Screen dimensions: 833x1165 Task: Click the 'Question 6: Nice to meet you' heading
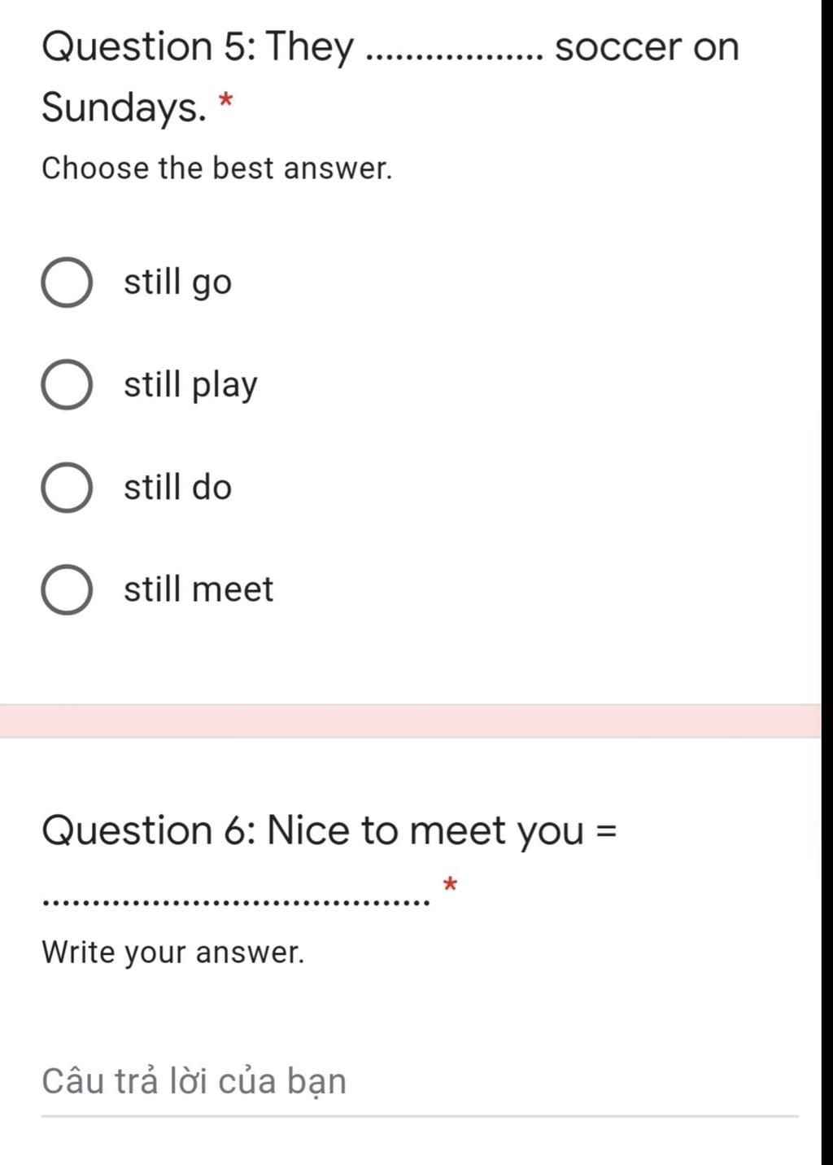313,831
